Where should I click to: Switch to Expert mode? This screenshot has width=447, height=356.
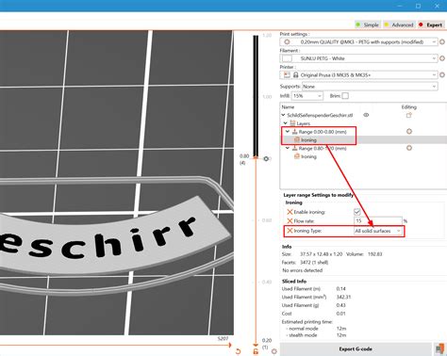pyautogui.click(x=431, y=24)
